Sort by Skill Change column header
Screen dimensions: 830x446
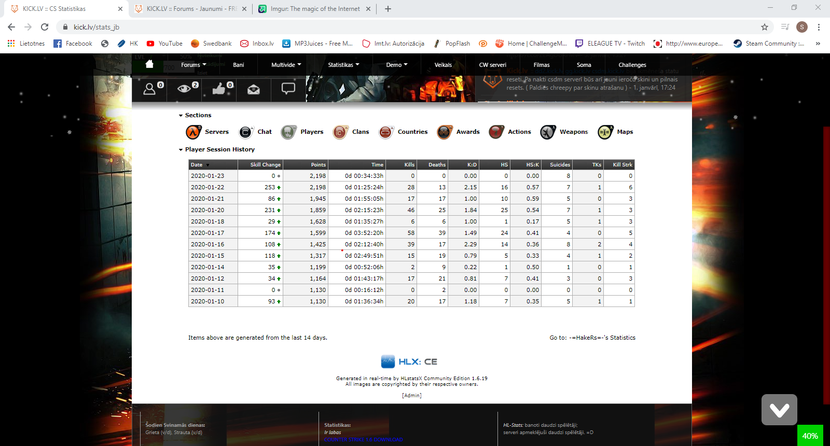pyautogui.click(x=265, y=165)
